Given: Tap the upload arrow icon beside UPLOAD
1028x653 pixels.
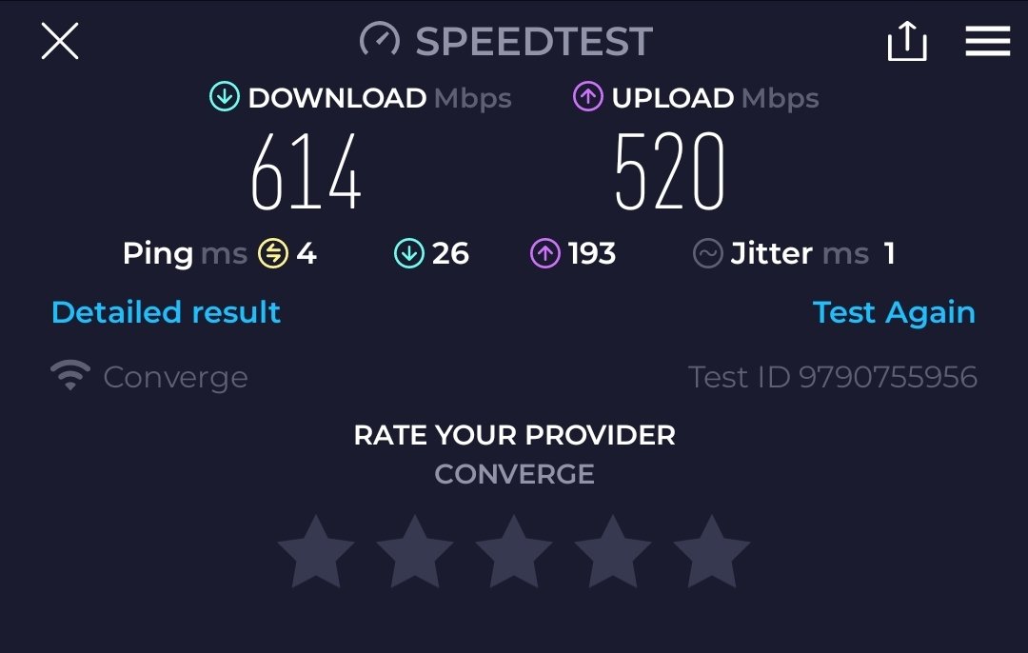Looking at the screenshot, I should 588,96.
